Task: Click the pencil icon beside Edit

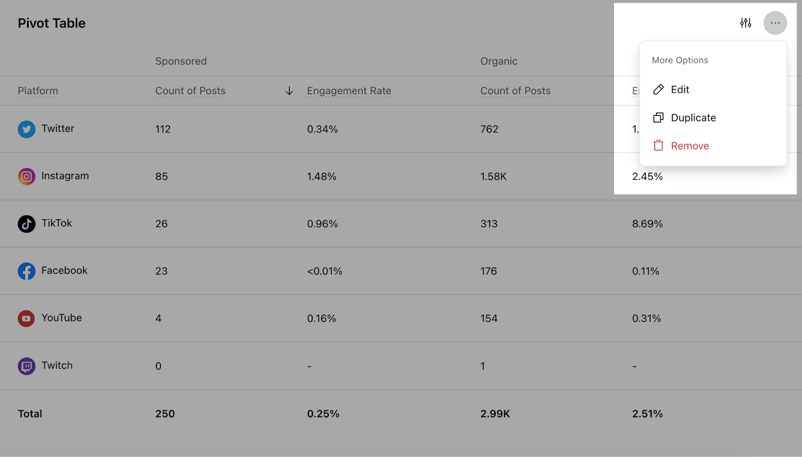Action: tap(659, 90)
